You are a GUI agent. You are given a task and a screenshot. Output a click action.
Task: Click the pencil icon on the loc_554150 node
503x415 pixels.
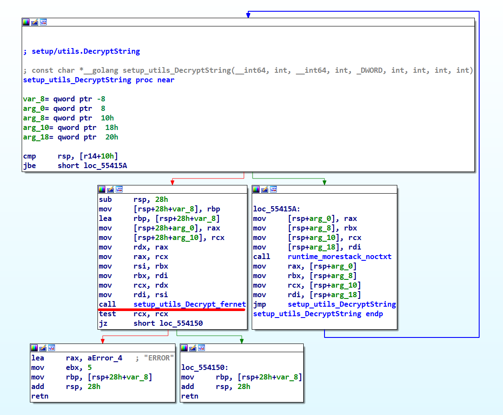(193, 348)
